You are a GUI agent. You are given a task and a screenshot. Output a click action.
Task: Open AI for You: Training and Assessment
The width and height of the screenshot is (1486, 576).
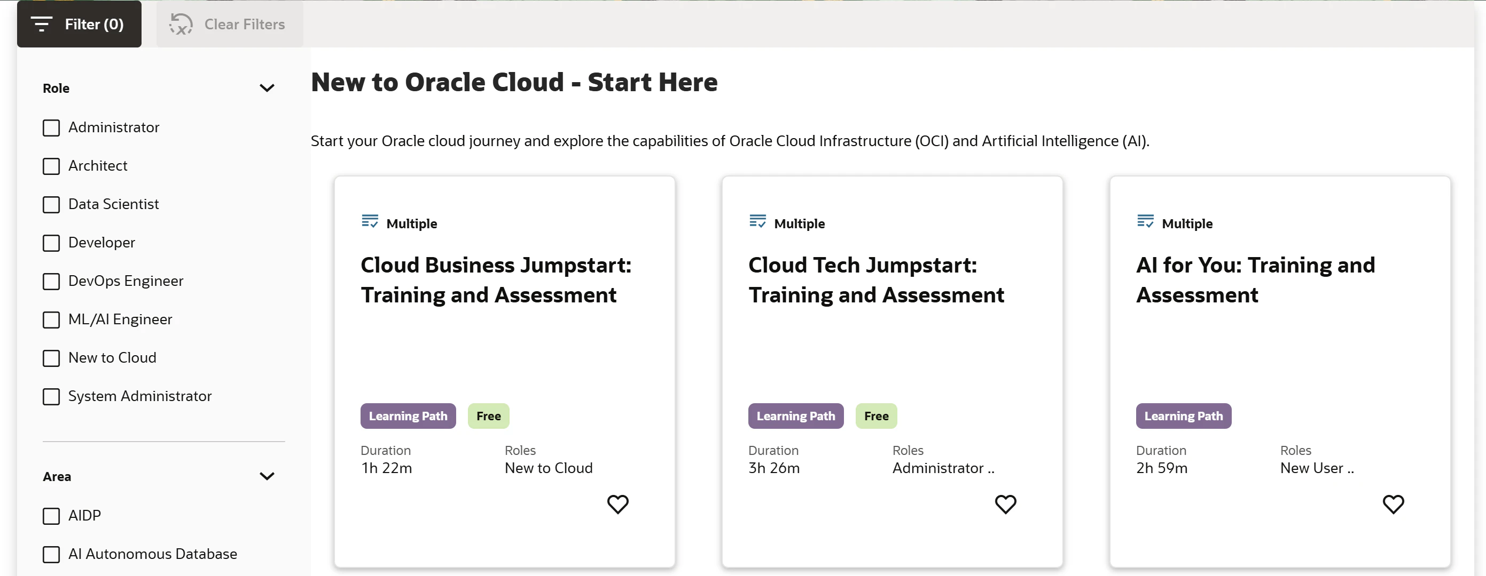click(x=1256, y=280)
